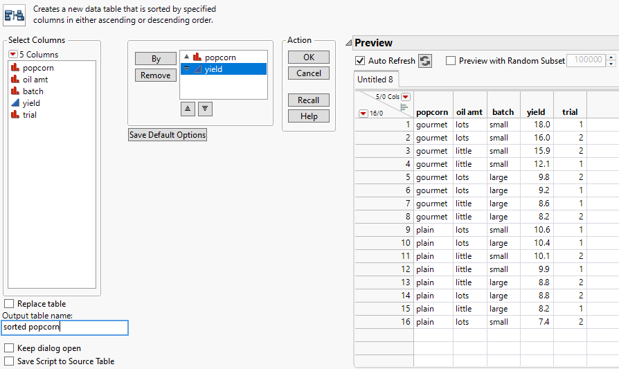619x369 pixels.
Task: Select popcorn in the Select Columns list
Action: (x=37, y=68)
